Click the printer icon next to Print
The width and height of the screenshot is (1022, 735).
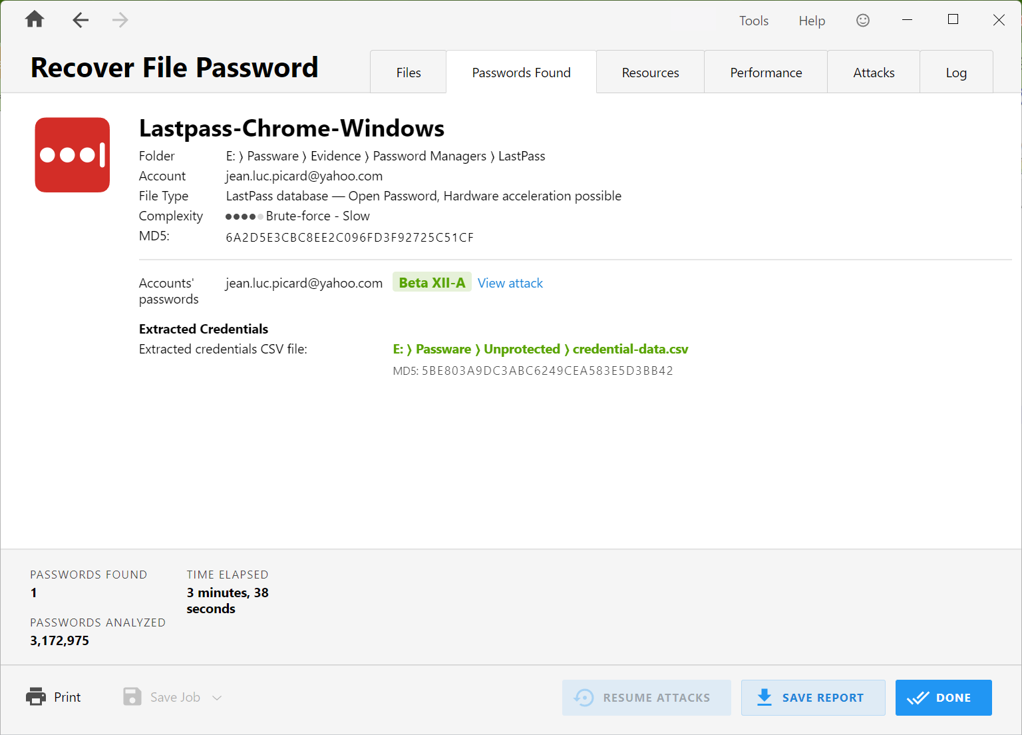click(36, 696)
